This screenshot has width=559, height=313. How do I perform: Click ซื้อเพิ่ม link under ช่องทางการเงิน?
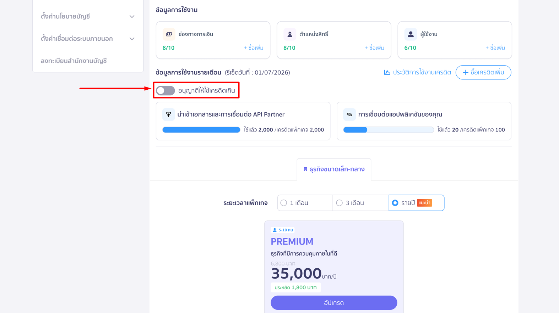[x=254, y=48]
